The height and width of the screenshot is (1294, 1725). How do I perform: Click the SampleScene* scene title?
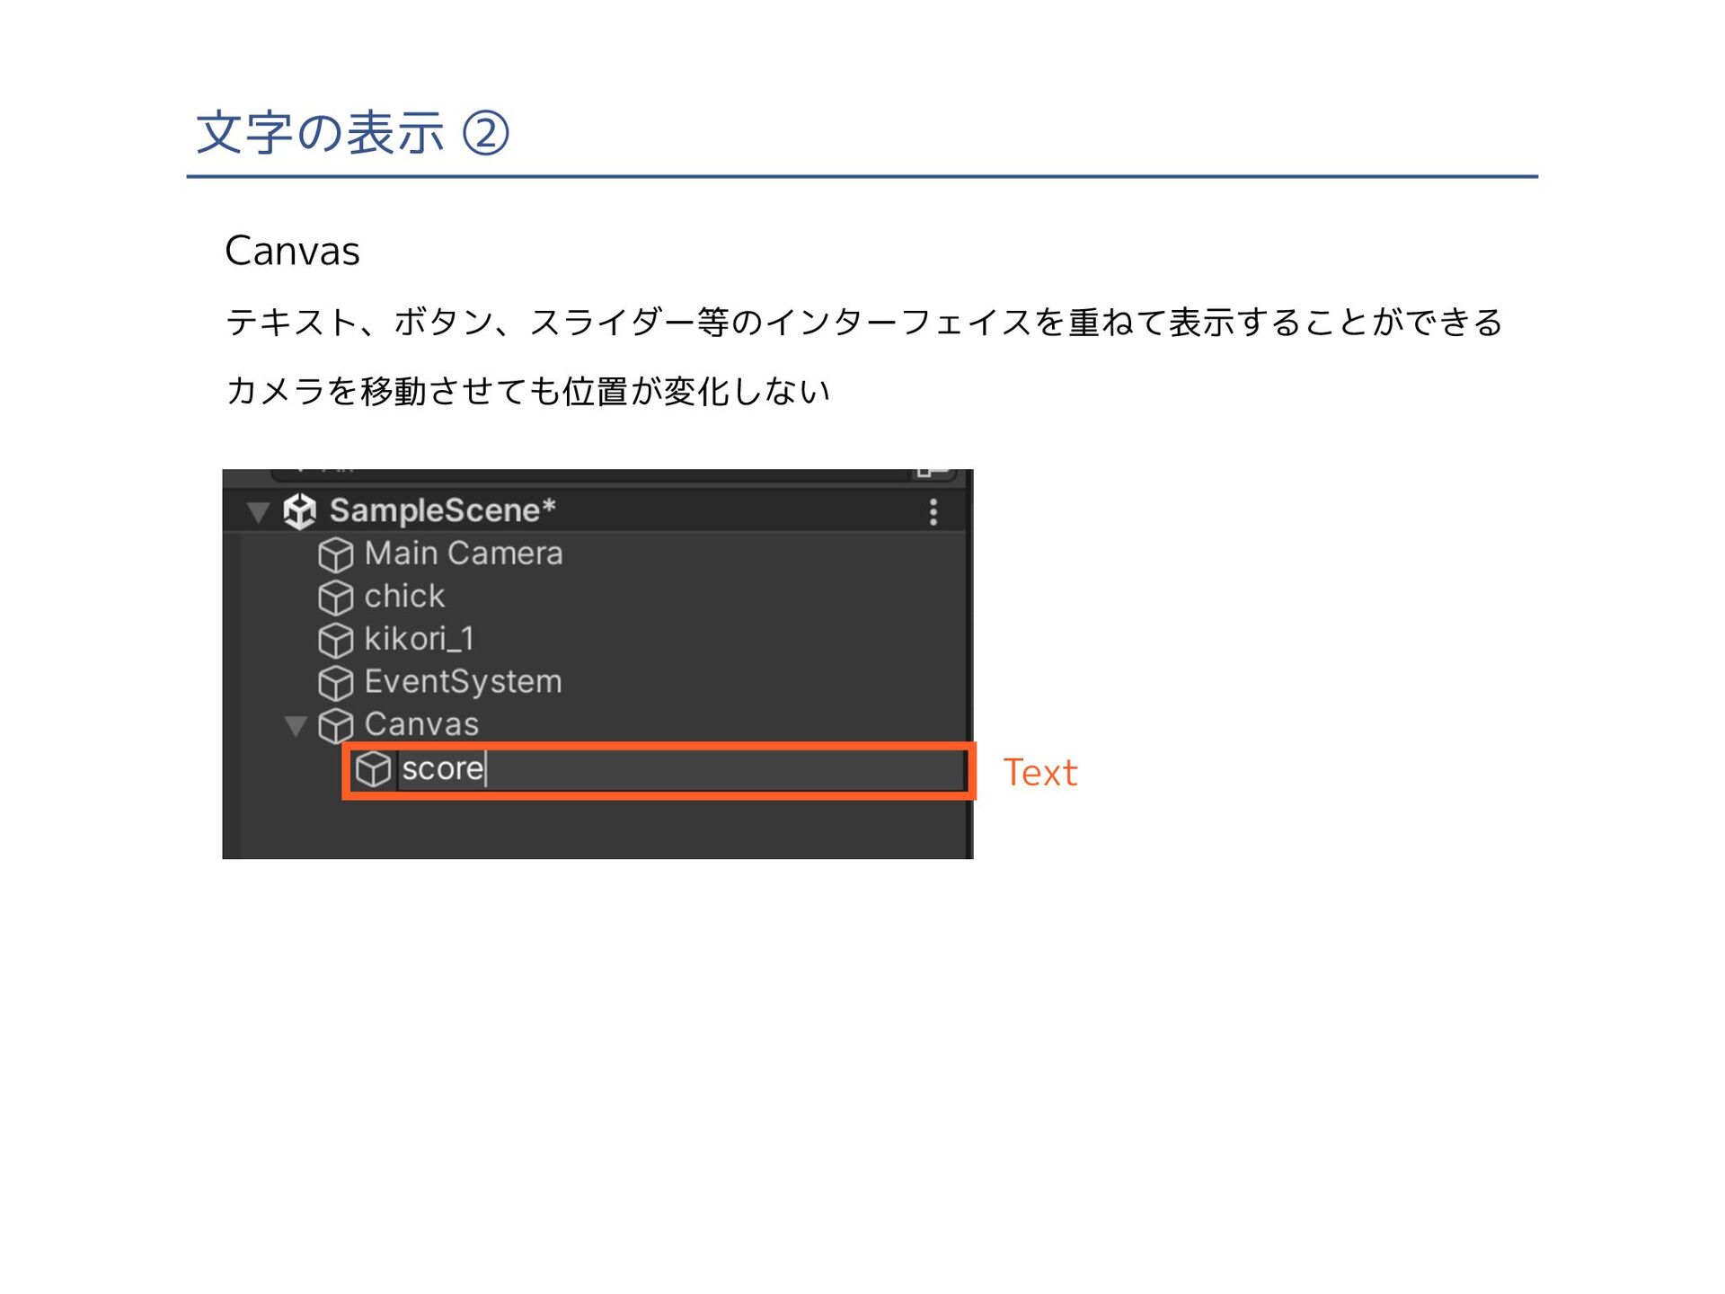(442, 510)
